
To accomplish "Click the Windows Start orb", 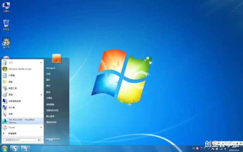I will [4, 149].
